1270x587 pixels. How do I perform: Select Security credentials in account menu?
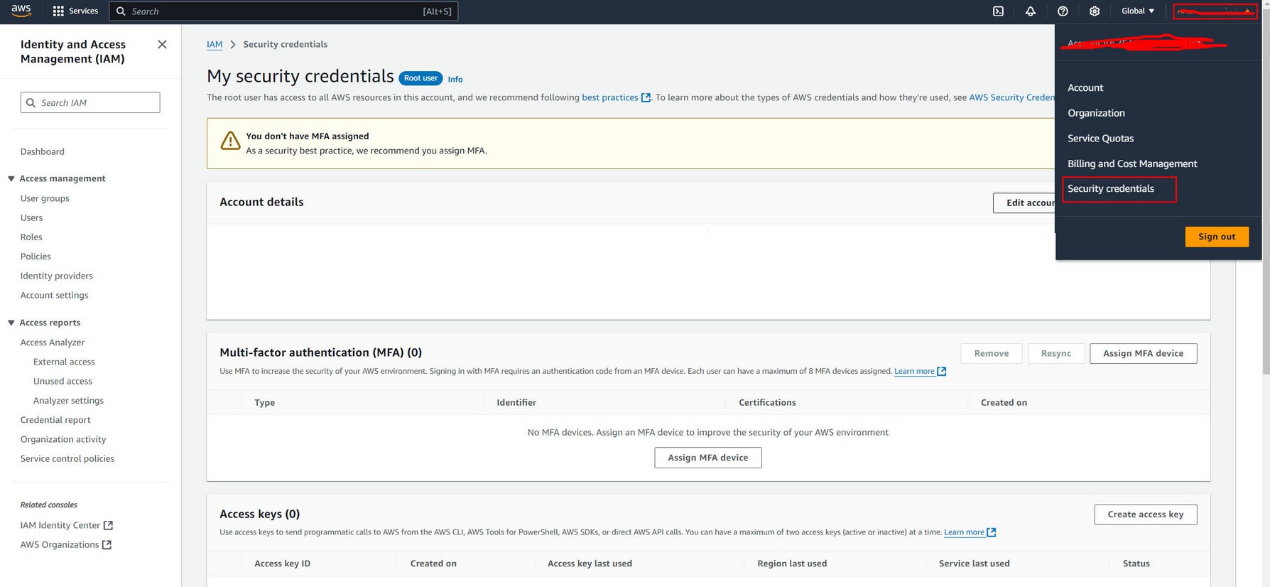coord(1111,188)
